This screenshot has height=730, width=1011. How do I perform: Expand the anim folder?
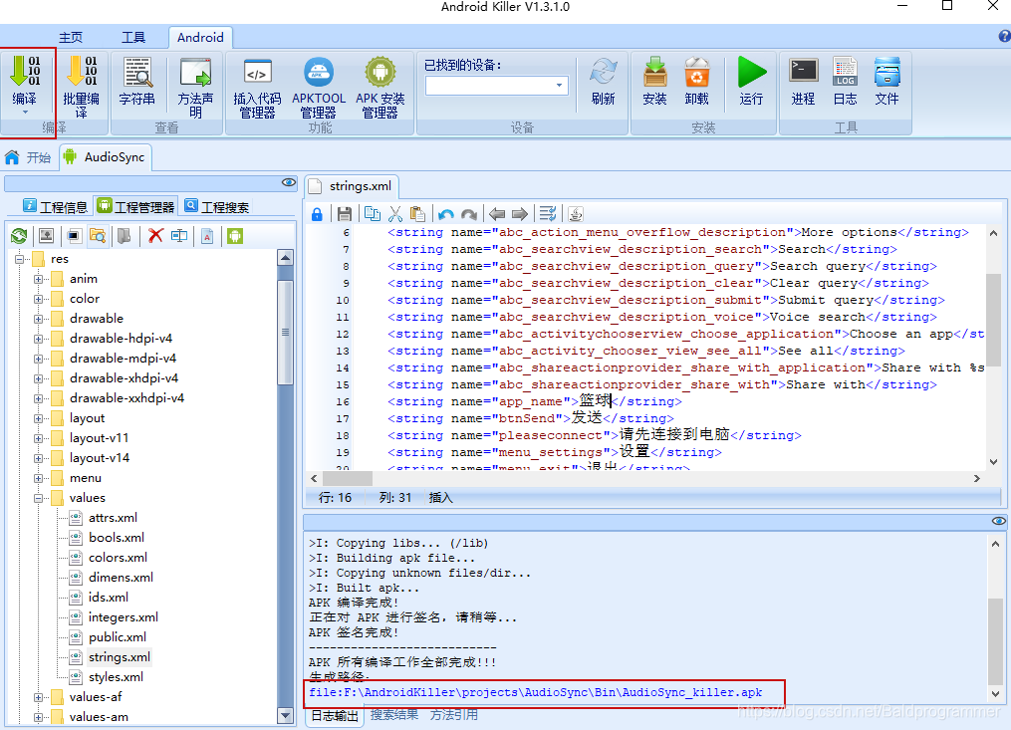pyautogui.click(x=38, y=279)
